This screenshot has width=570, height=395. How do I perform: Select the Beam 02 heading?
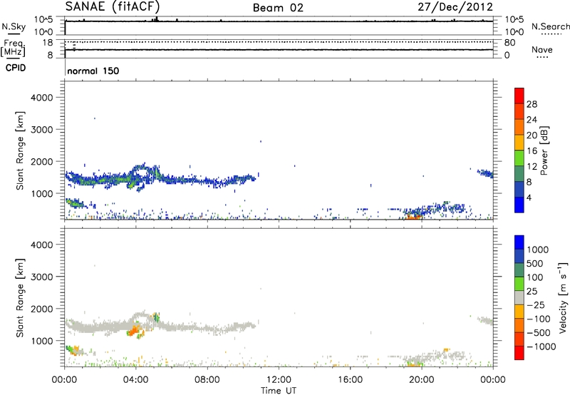278,8
